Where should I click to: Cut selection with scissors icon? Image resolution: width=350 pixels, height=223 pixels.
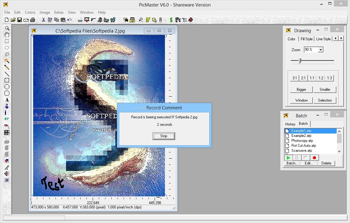tap(43, 20)
